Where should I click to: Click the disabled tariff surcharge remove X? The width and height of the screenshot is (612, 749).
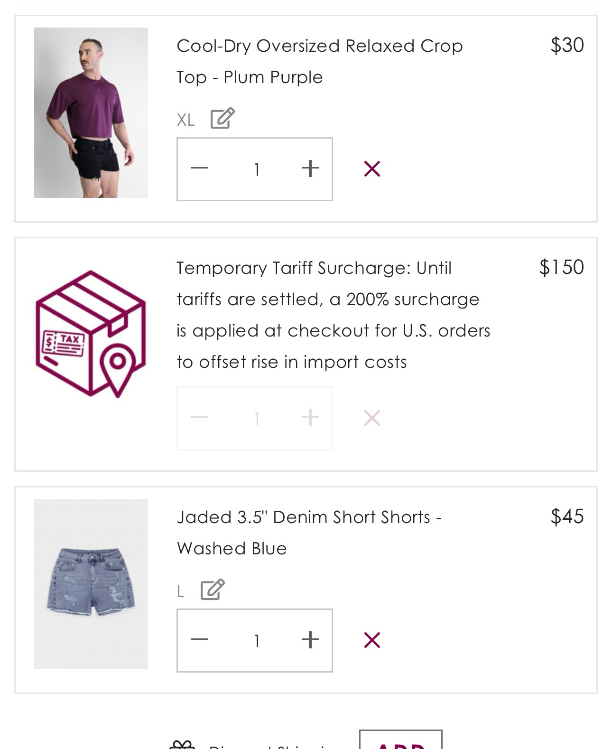coord(372,418)
